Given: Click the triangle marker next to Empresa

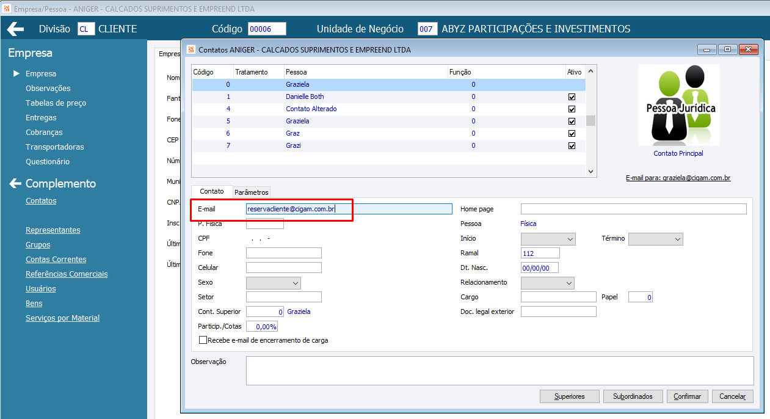Looking at the screenshot, I should (x=16, y=74).
